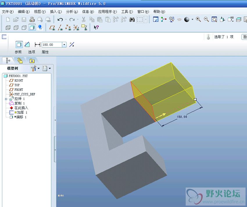Toggle coordinate systems display
The width and height of the screenshot is (247, 207).
pyautogui.click(x=76, y=28)
